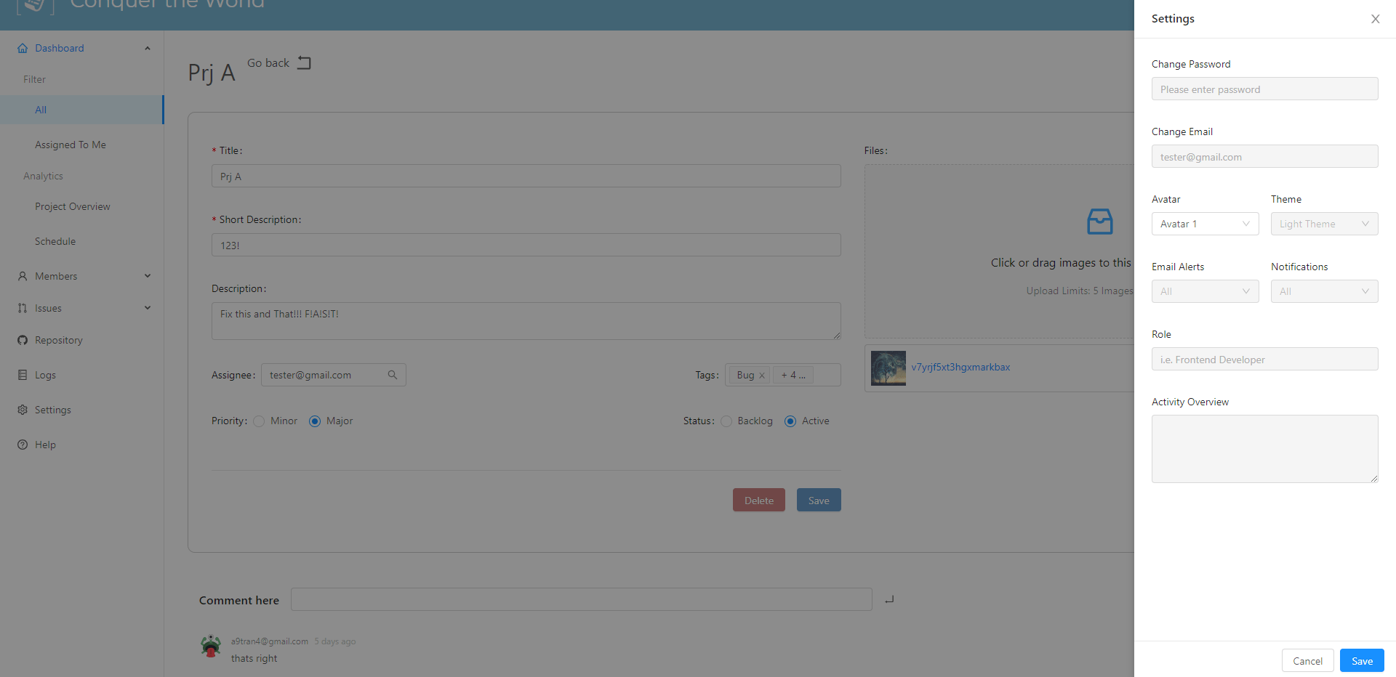Click avatar of a9tran4@gmail.com commenter
This screenshot has height=677, width=1396.
click(211, 646)
